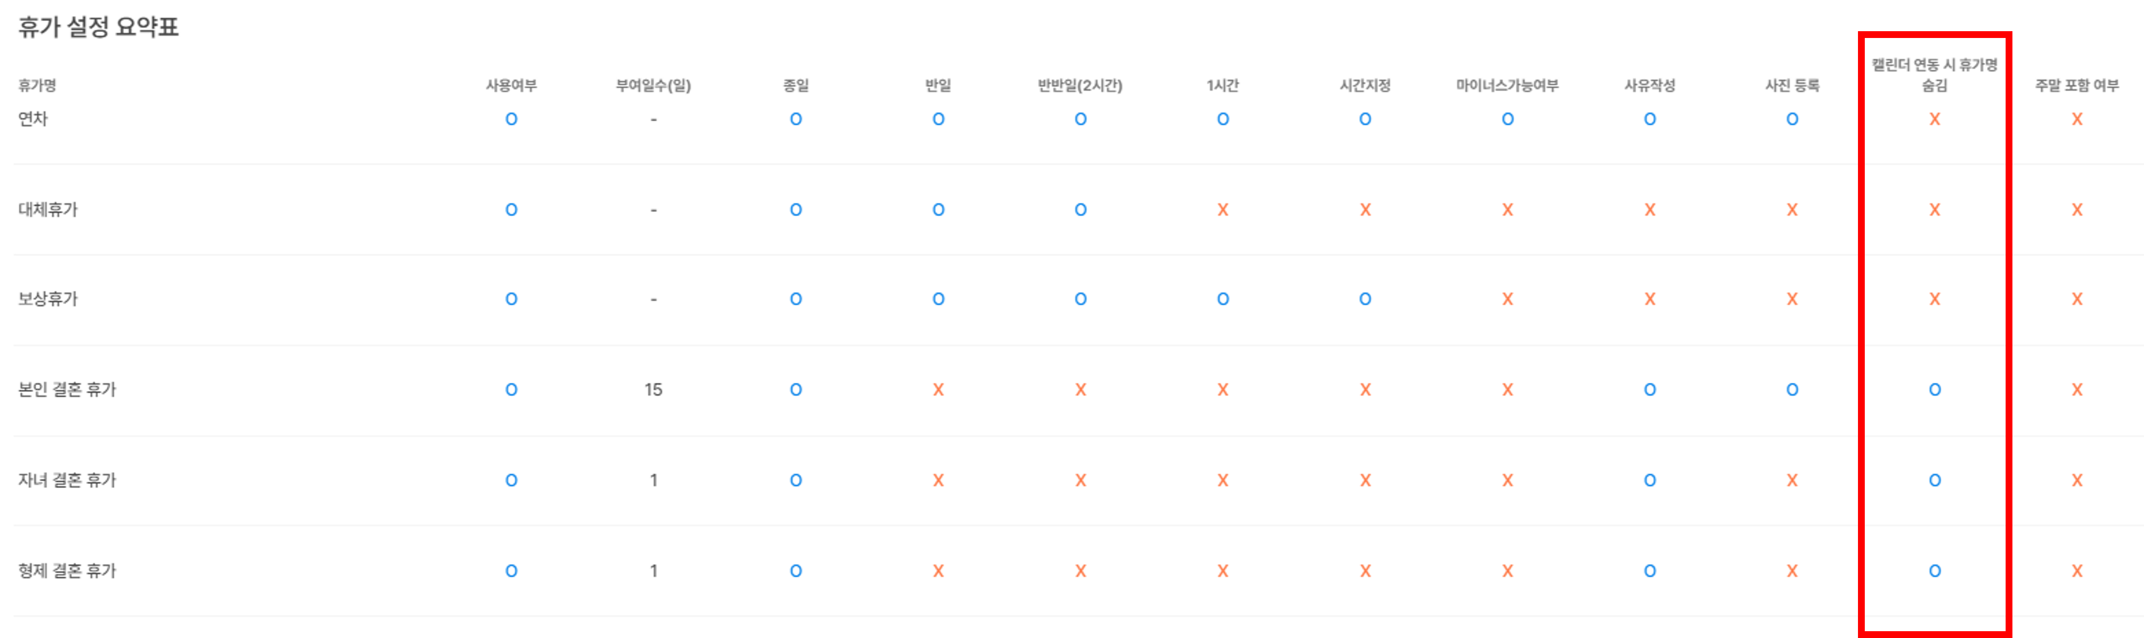
Task: Click the 주말 포함 여부 column header
Action: (2077, 85)
